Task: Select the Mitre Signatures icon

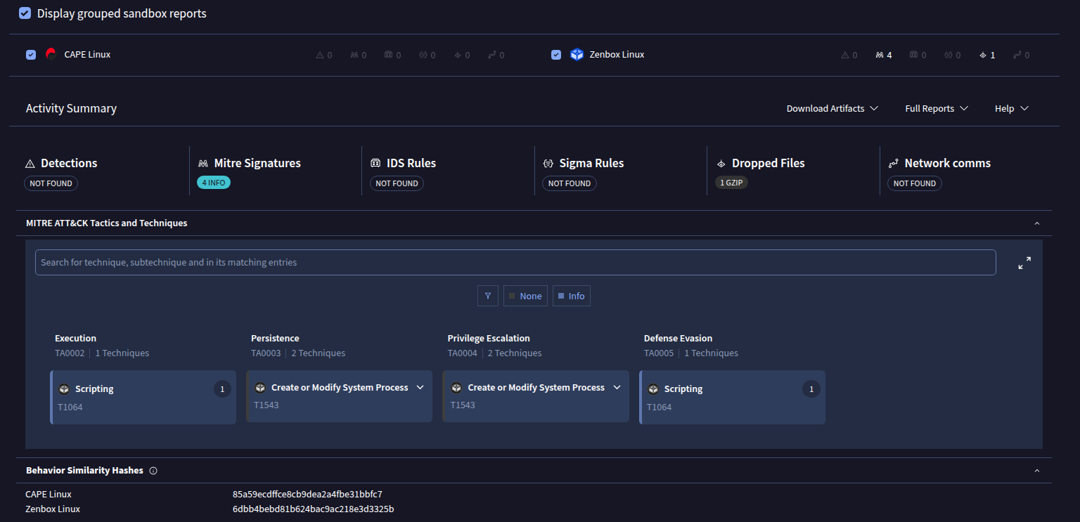Action: (202, 162)
